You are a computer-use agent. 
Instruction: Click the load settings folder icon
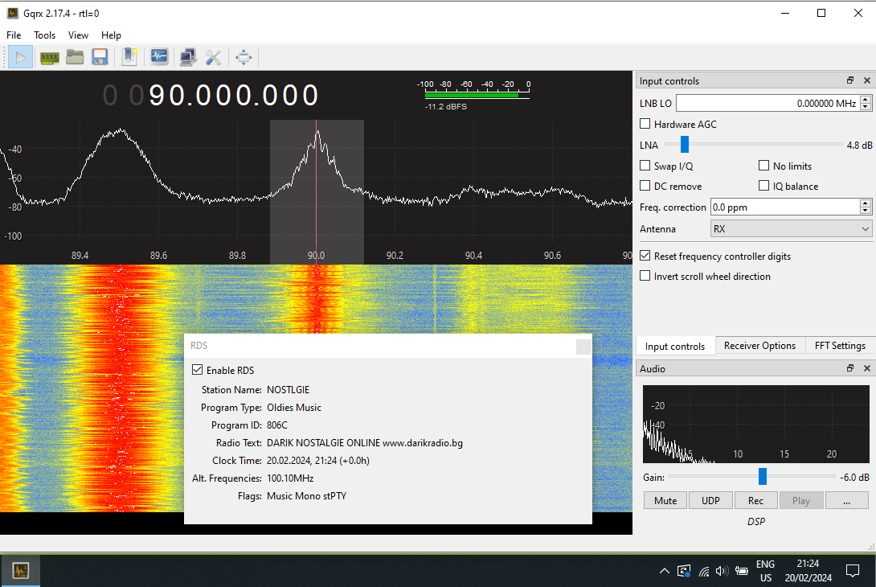(x=74, y=57)
